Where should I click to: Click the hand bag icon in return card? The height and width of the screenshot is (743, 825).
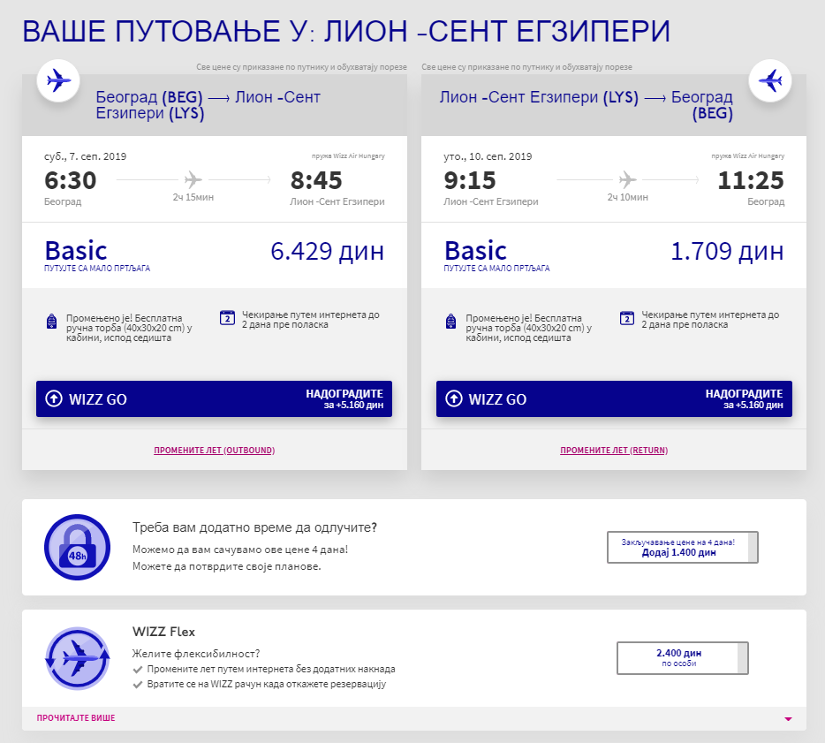point(450,321)
